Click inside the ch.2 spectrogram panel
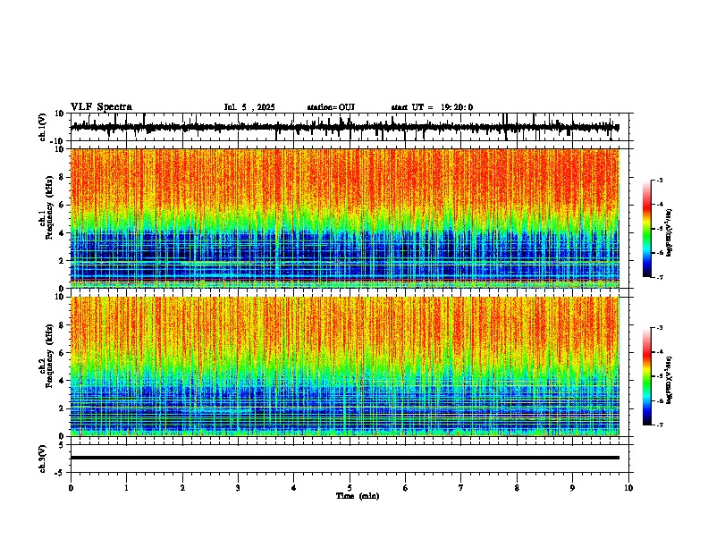 (x=345, y=366)
